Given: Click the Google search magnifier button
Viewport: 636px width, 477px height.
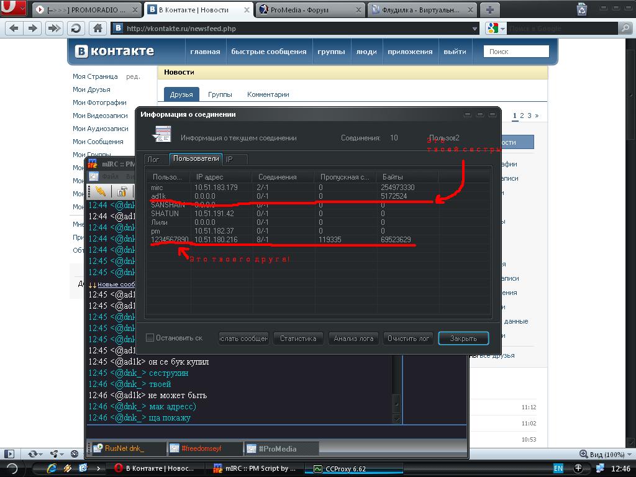Looking at the screenshot, I should [625, 29].
